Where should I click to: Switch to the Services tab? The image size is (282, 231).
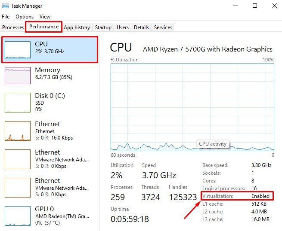point(163,27)
